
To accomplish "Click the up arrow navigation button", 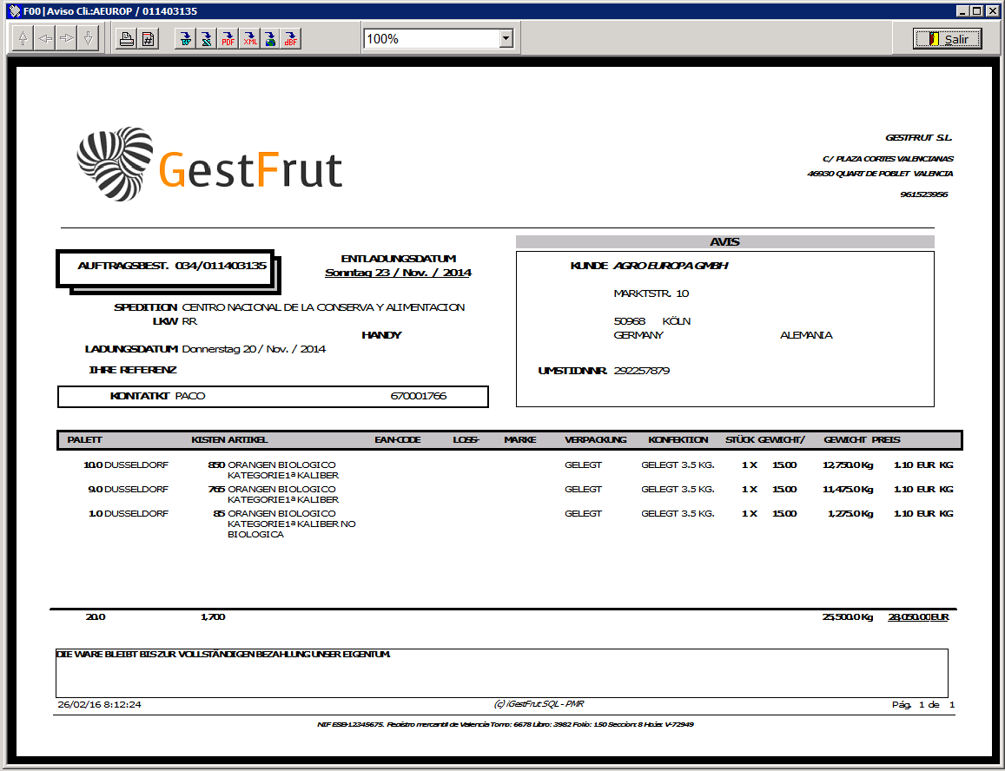I will [x=23, y=39].
